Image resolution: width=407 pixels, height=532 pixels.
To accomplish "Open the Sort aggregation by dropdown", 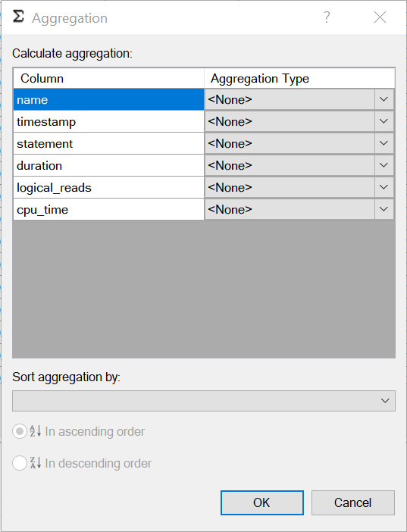I will [204, 401].
